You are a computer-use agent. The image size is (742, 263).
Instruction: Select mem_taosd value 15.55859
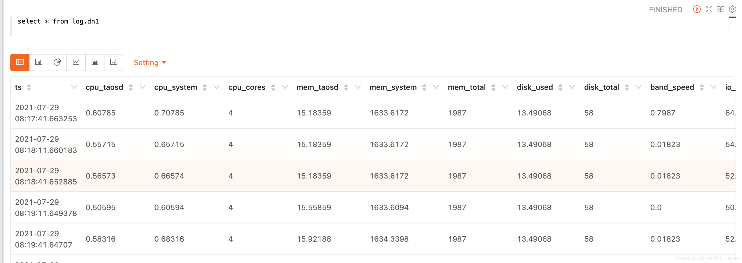(314, 208)
